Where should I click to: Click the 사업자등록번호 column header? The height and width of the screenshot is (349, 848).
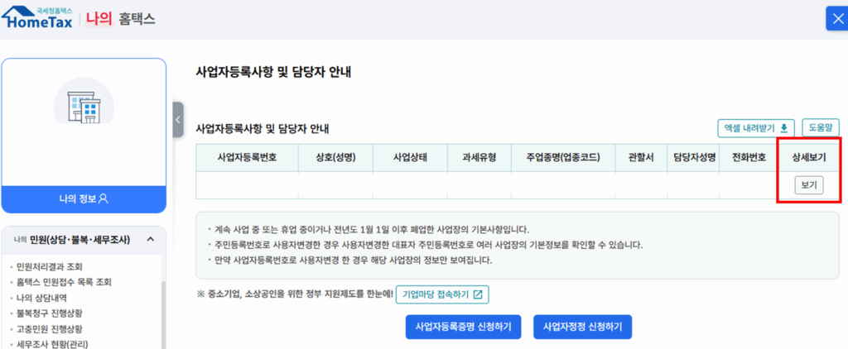[x=247, y=157]
